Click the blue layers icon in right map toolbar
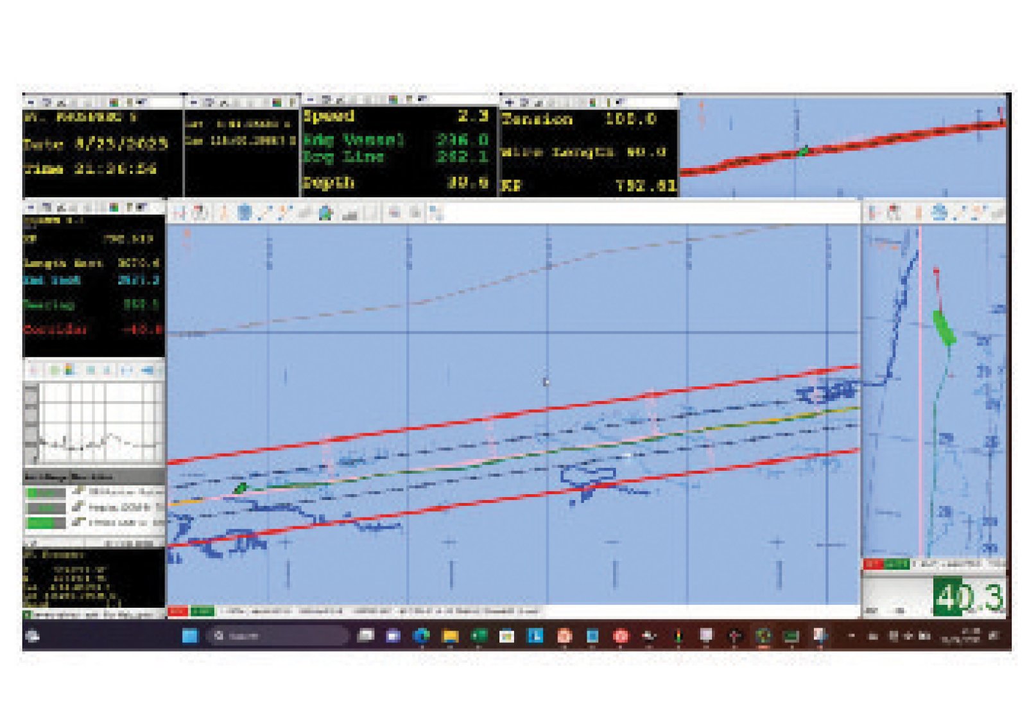 939,212
